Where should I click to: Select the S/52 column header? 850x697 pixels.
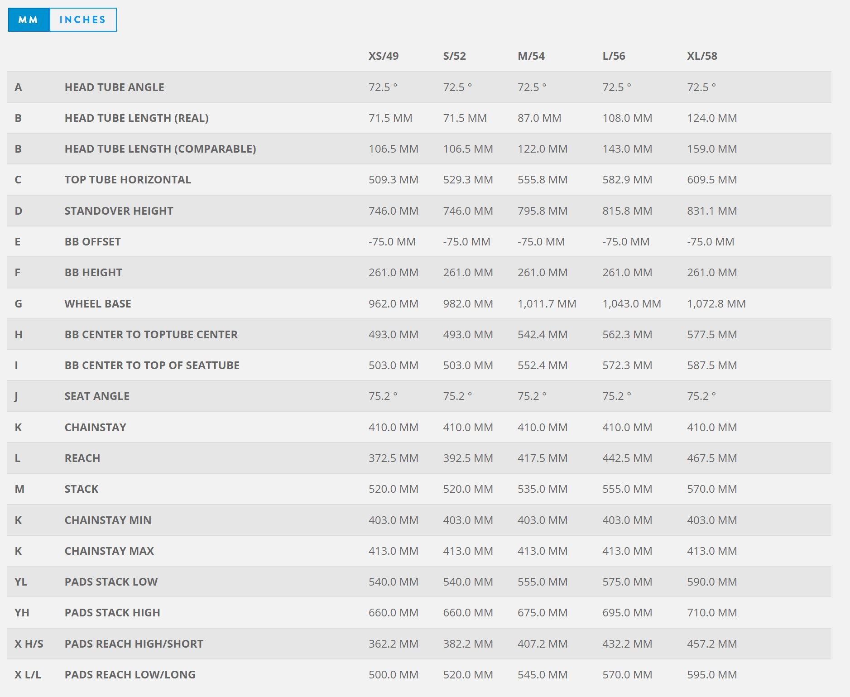[x=454, y=56]
